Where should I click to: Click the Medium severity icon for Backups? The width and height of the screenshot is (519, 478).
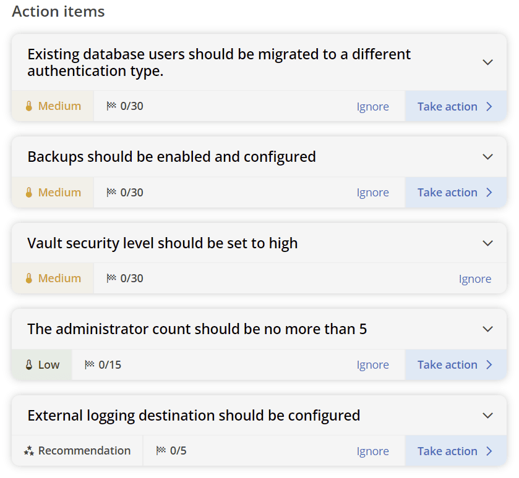coord(28,192)
